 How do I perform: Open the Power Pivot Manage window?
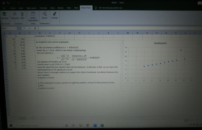(x=5, y=16)
